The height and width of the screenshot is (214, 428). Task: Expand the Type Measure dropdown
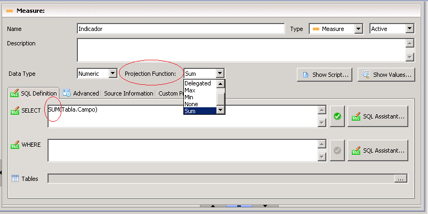tap(358, 29)
